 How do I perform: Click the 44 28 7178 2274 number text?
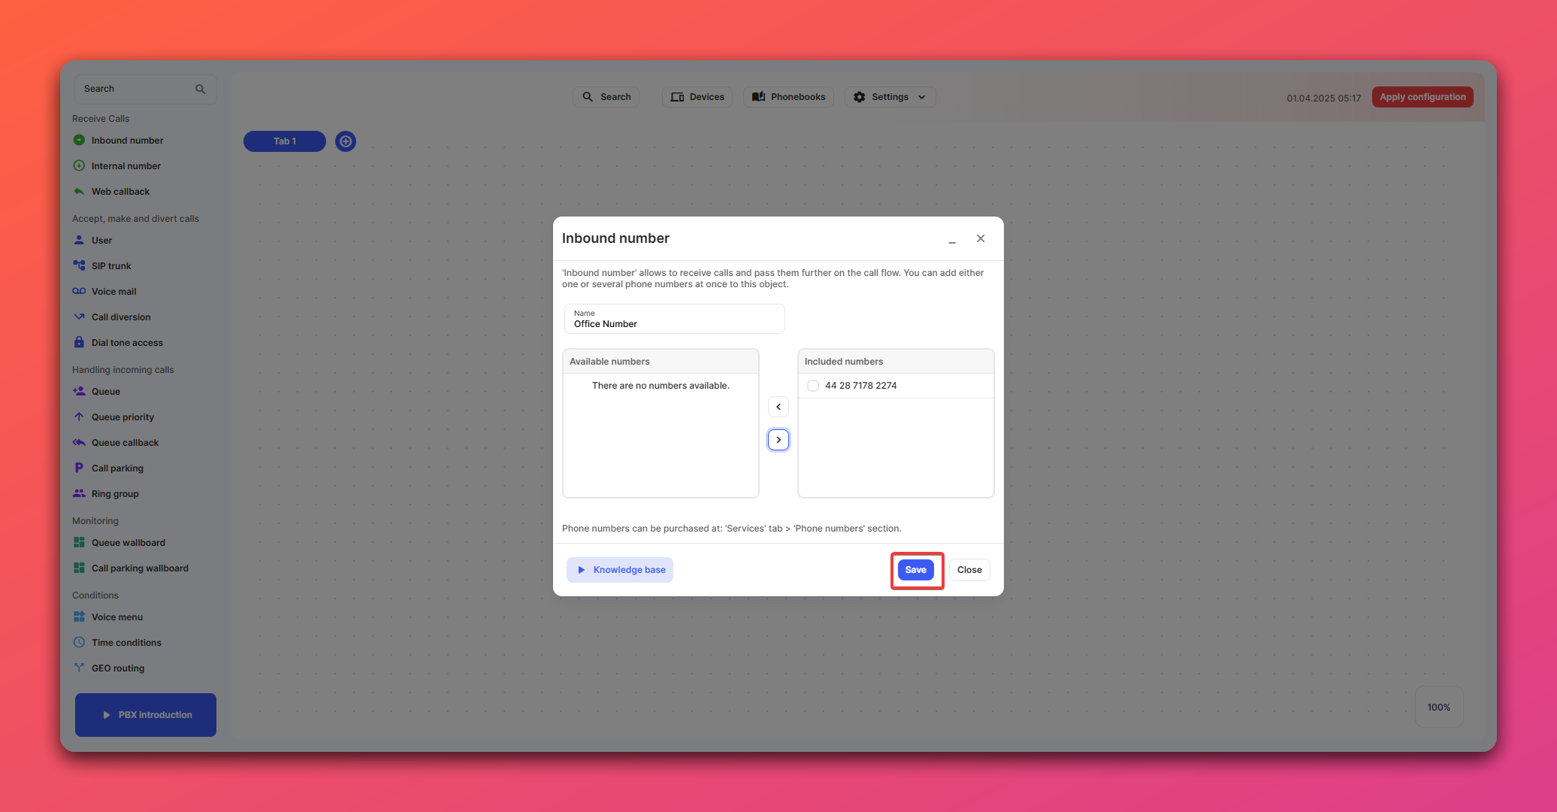(x=861, y=386)
